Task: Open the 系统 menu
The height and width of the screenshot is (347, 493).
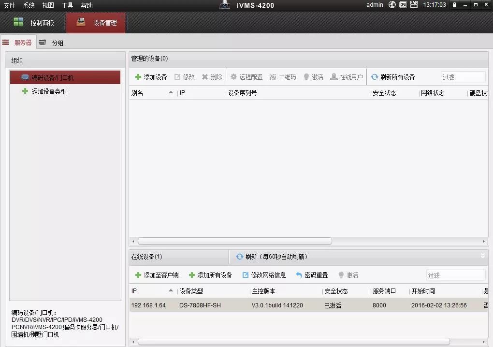Action: tap(29, 5)
